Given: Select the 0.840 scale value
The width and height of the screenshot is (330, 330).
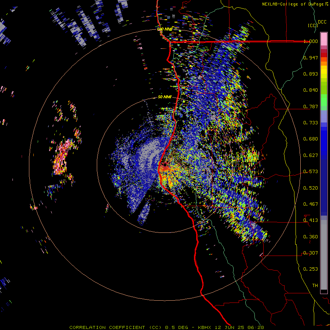Looking at the screenshot, I should (x=311, y=90).
